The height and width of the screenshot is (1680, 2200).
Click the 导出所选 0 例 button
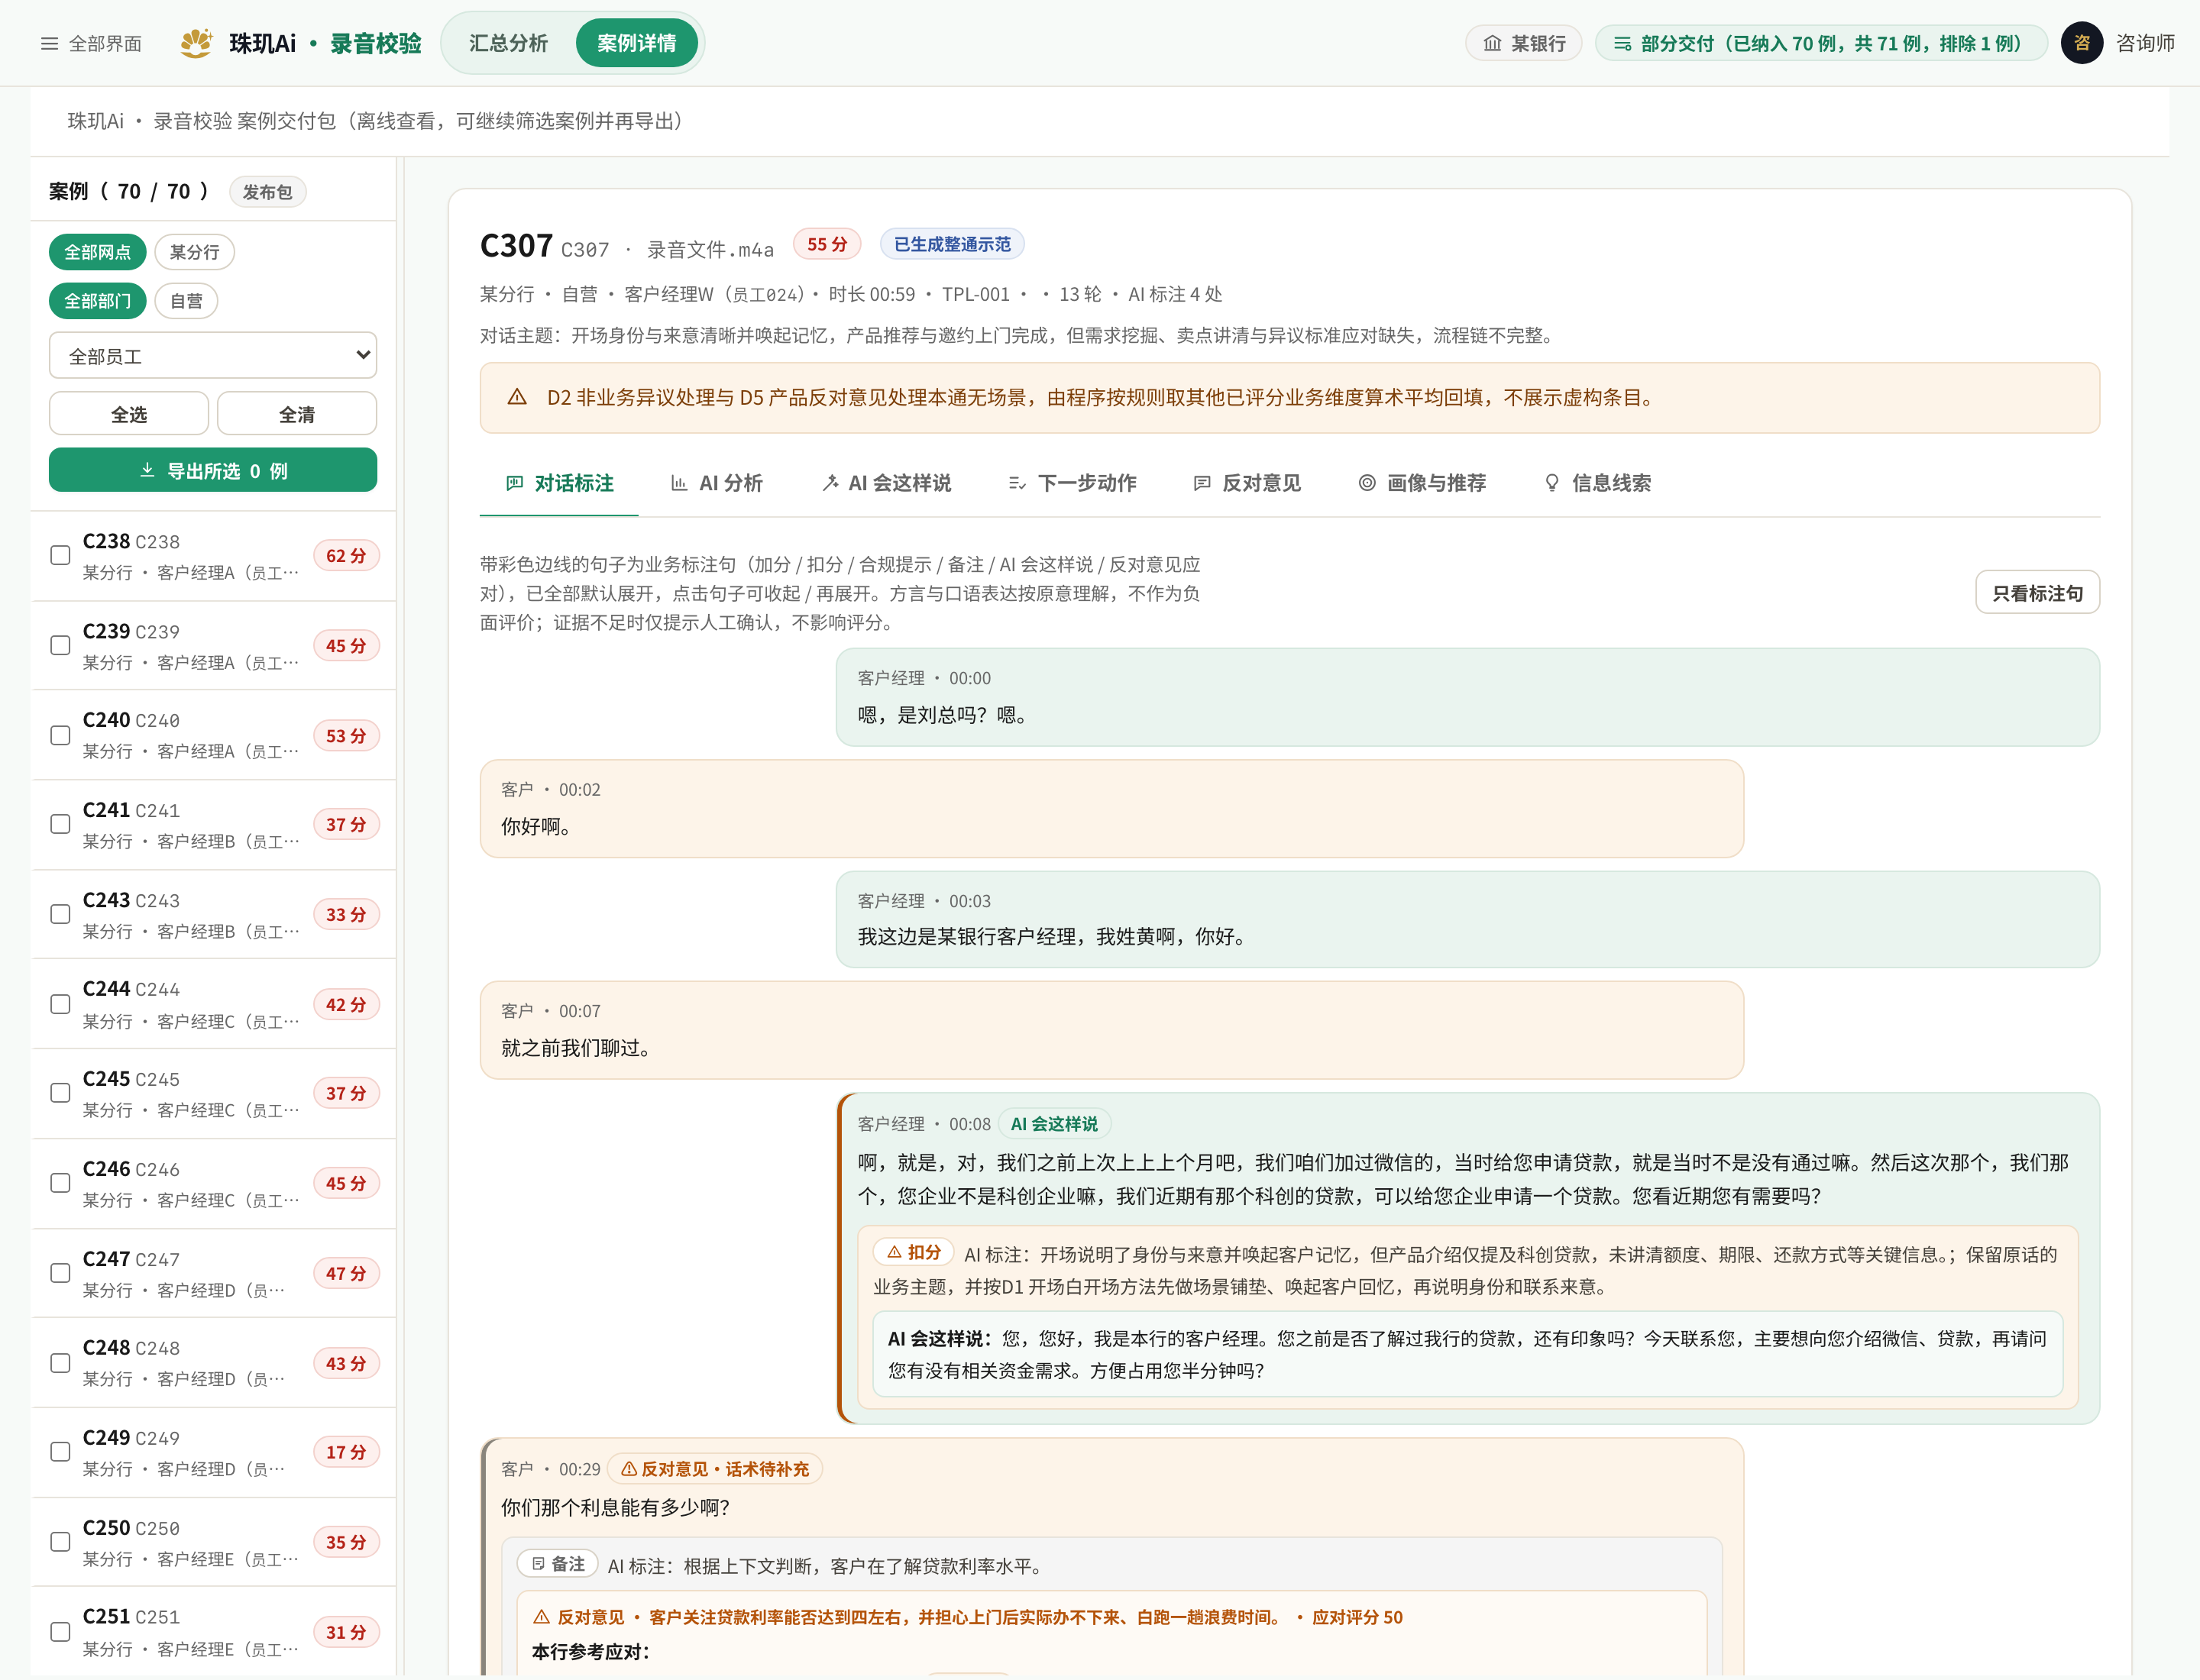pos(213,470)
